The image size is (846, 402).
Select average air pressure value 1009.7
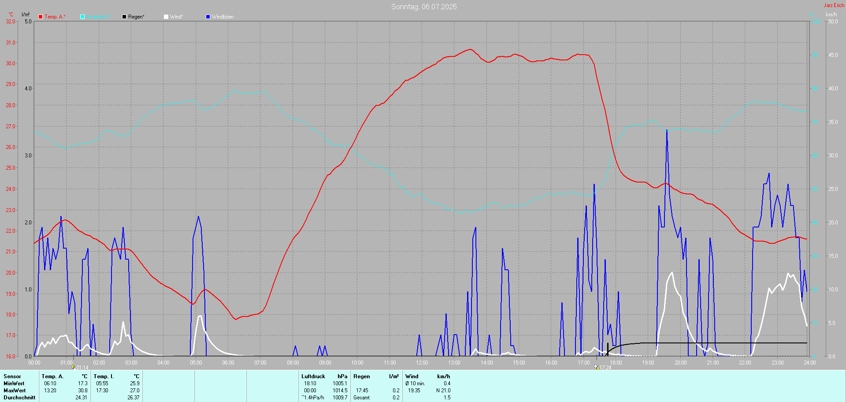pyautogui.click(x=340, y=398)
